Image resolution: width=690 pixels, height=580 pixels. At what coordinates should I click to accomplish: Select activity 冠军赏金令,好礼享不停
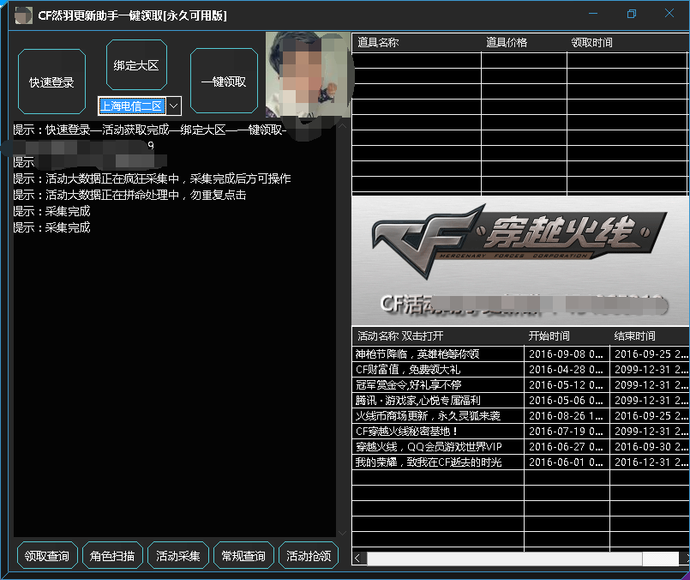point(408,384)
